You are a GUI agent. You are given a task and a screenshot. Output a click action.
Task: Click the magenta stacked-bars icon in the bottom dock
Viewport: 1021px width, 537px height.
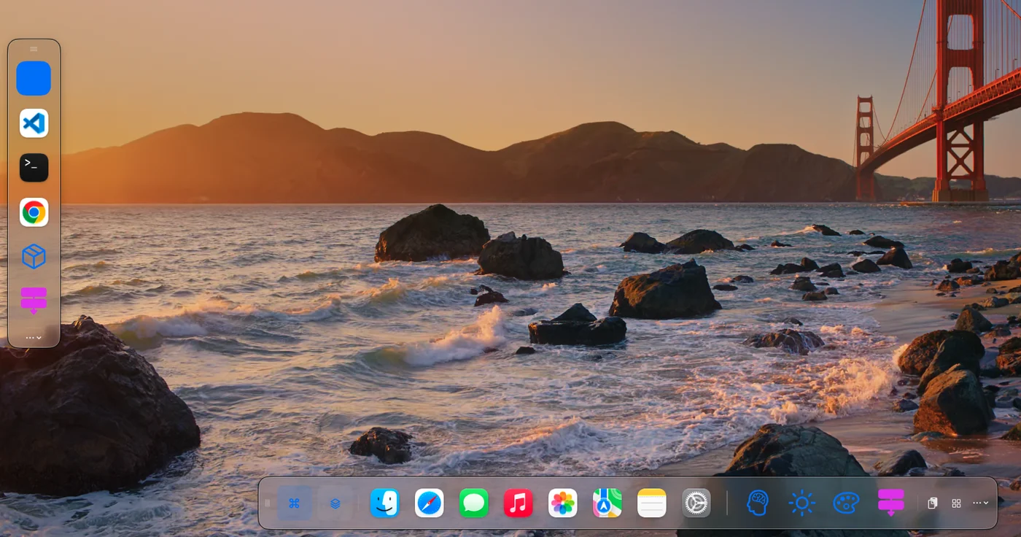click(x=891, y=503)
